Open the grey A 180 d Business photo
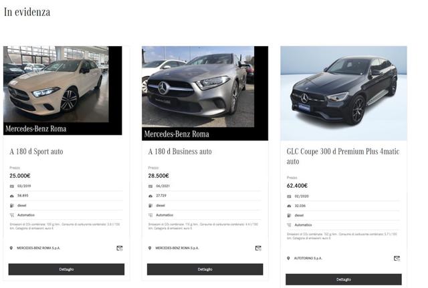The height and width of the screenshot is (288, 428). tap(205, 94)
